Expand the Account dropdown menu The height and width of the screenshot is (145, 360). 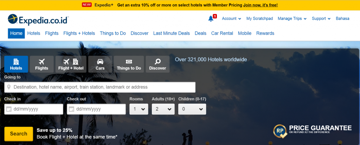coord(231,19)
